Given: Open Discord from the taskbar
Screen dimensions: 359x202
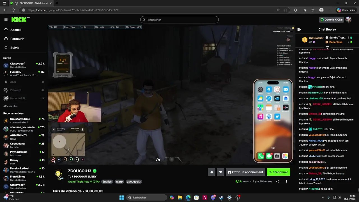Looking at the screenshot, I should click(213, 198).
